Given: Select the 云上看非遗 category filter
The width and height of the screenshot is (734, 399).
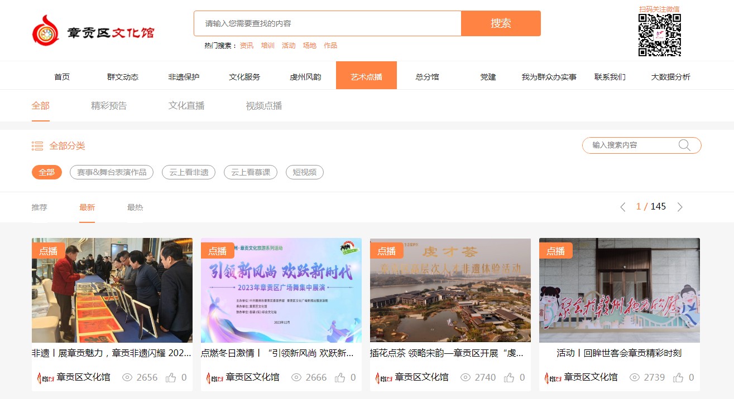Looking at the screenshot, I should click(x=189, y=172).
